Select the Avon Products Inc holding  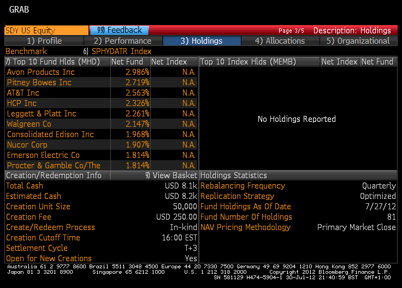point(41,72)
